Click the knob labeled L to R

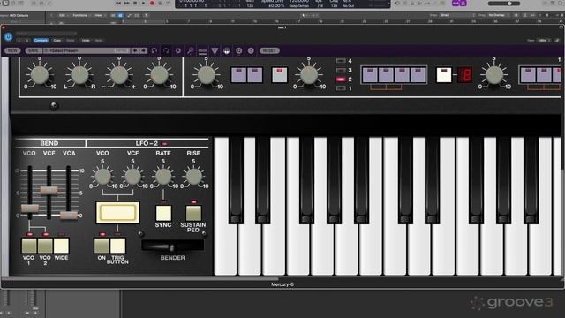(x=79, y=75)
